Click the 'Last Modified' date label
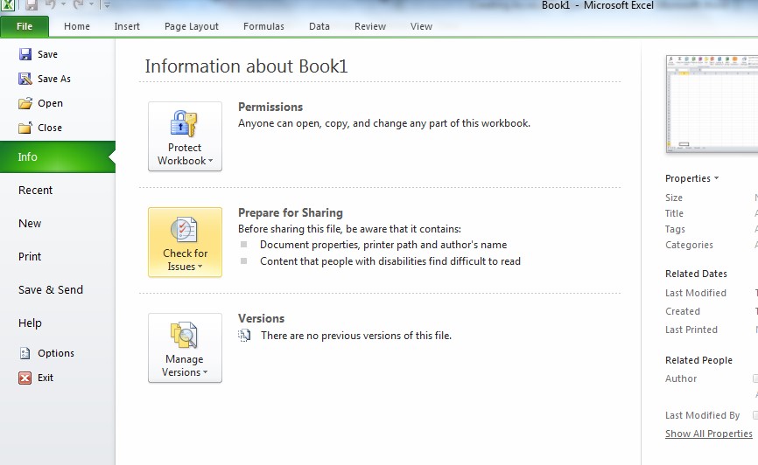 click(696, 293)
